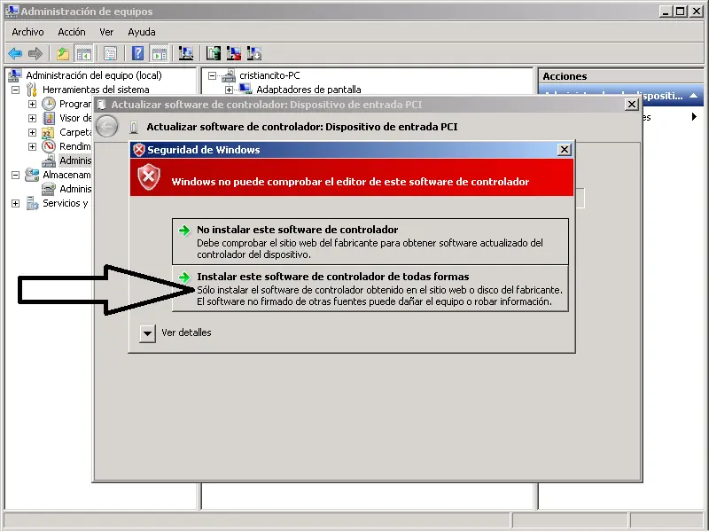Screen dimensions: 709x532
Task: Open the Archivo menu
Action: (x=27, y=32)
